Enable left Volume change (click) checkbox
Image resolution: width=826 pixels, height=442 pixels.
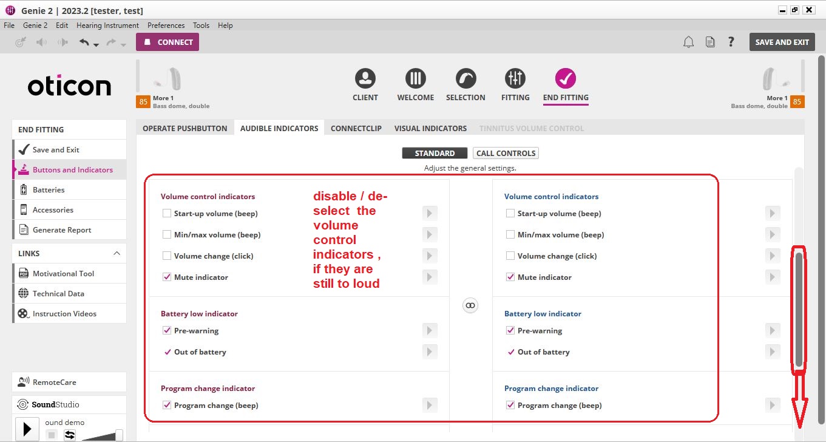167,256
